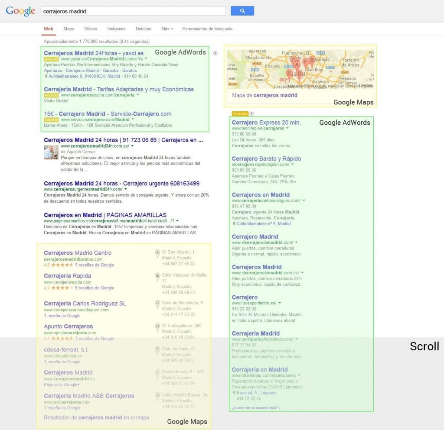Click map pin A for Cerrajeros Madrid Centro
This screenshot has height=430, width=444.
coord(157,253)
